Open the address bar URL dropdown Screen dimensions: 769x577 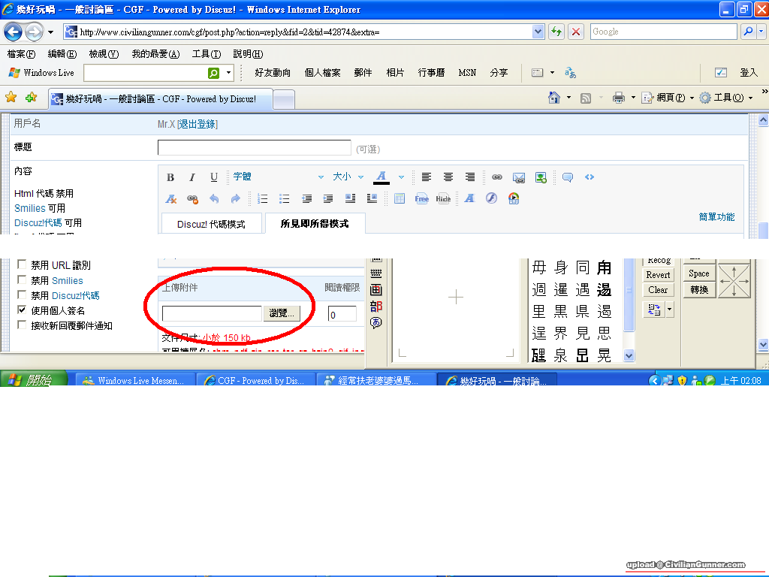pyautogui.click(x=538, y=32)
